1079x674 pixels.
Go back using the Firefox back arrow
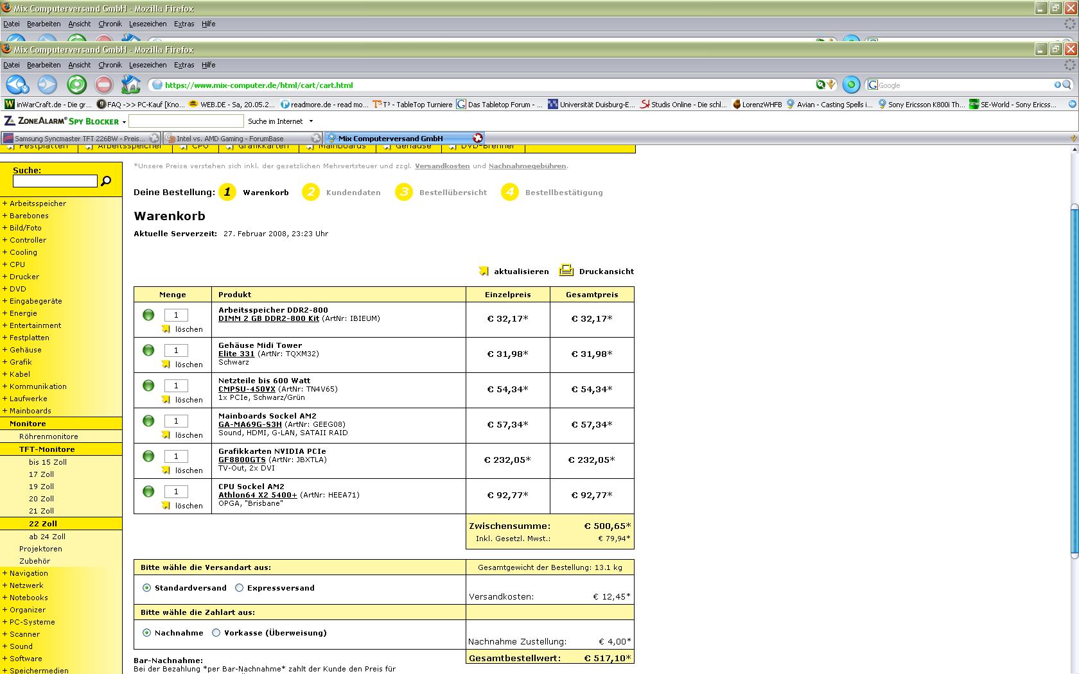(x=17, y=85)
